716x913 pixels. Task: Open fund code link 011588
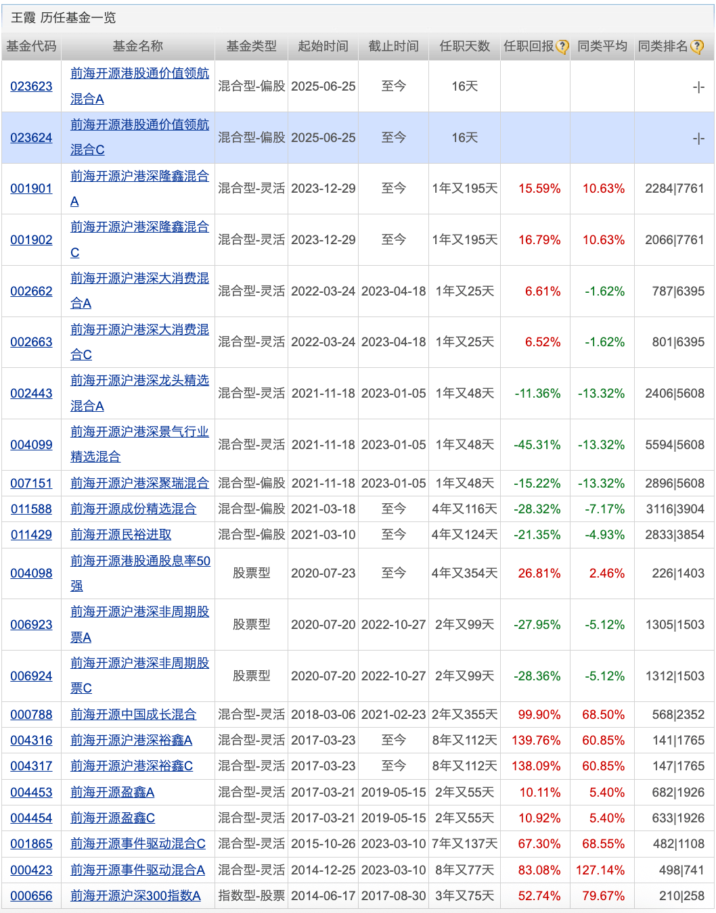pyautogui.click(x=31, y=509)
